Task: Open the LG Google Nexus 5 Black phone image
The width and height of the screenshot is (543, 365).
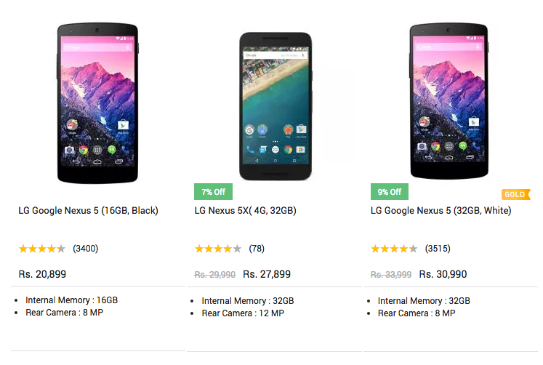Action: pyautogui.click(x=97, y=103)
